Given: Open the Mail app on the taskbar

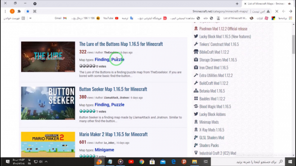Looking at the screenshot, I should (163, 162).
